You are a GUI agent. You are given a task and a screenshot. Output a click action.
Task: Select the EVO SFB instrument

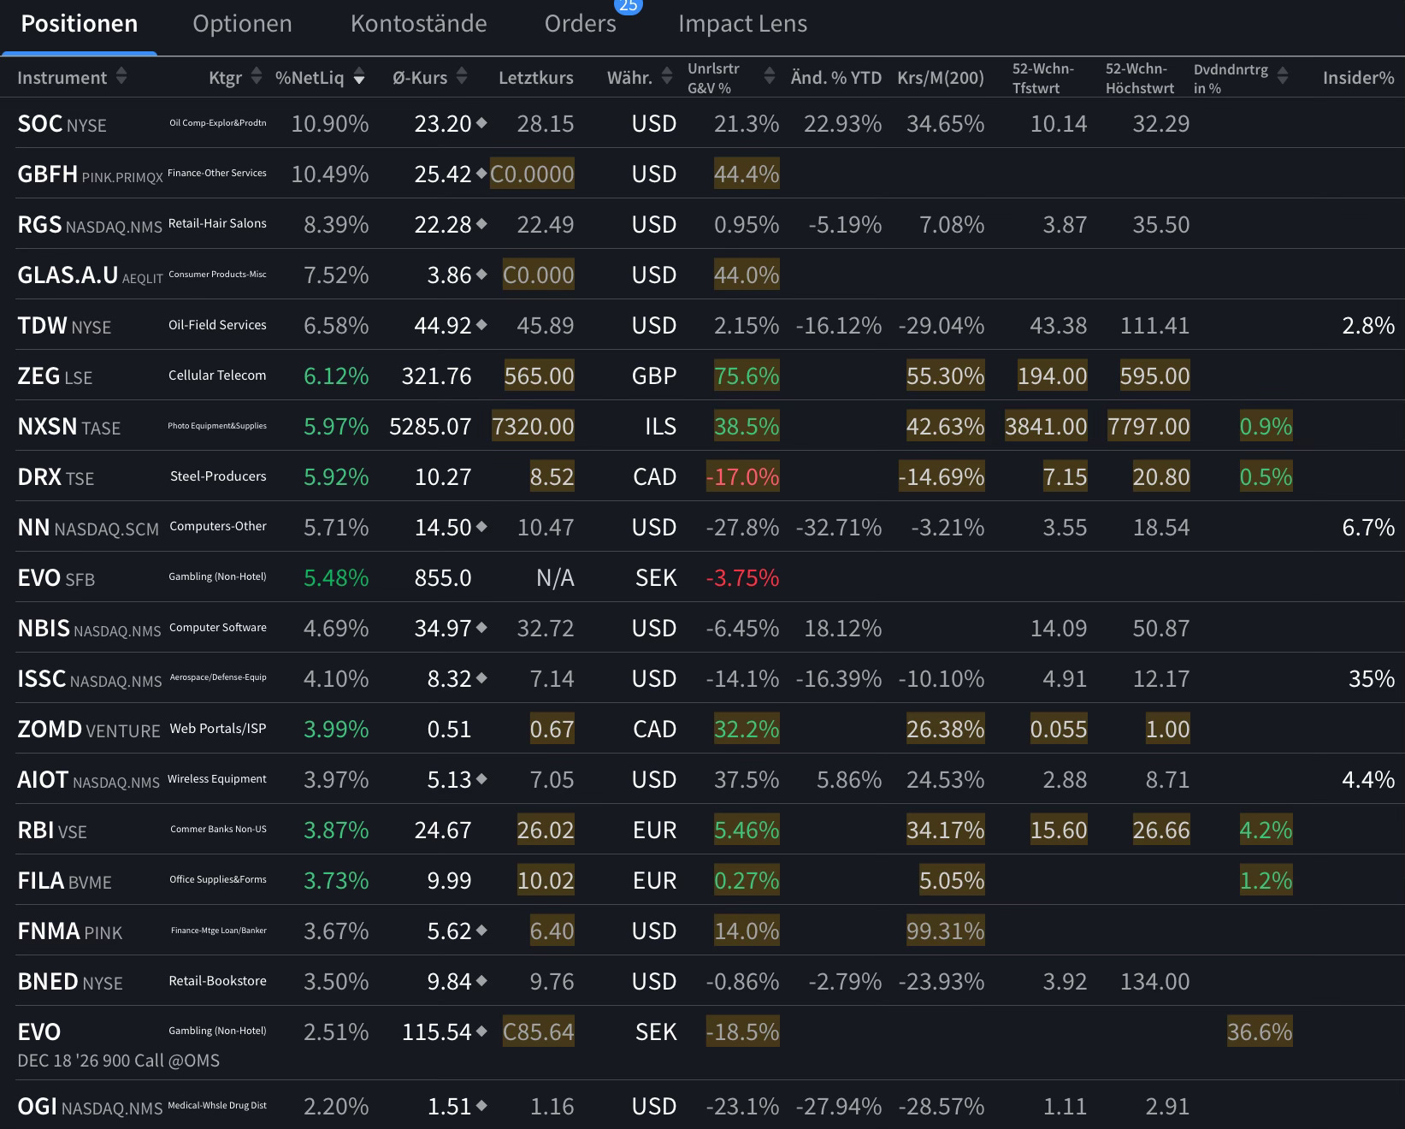pos(56,578)
